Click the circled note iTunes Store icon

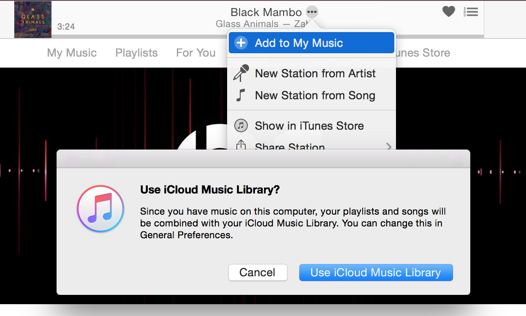pyautogui.click(x=241, y=125)
